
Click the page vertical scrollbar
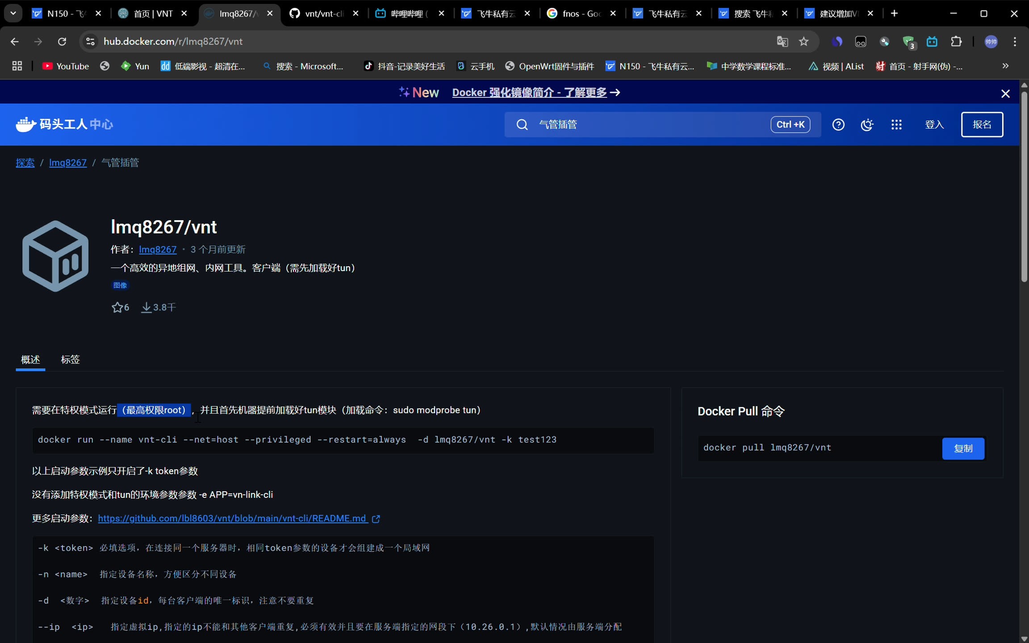point(1024,188)
